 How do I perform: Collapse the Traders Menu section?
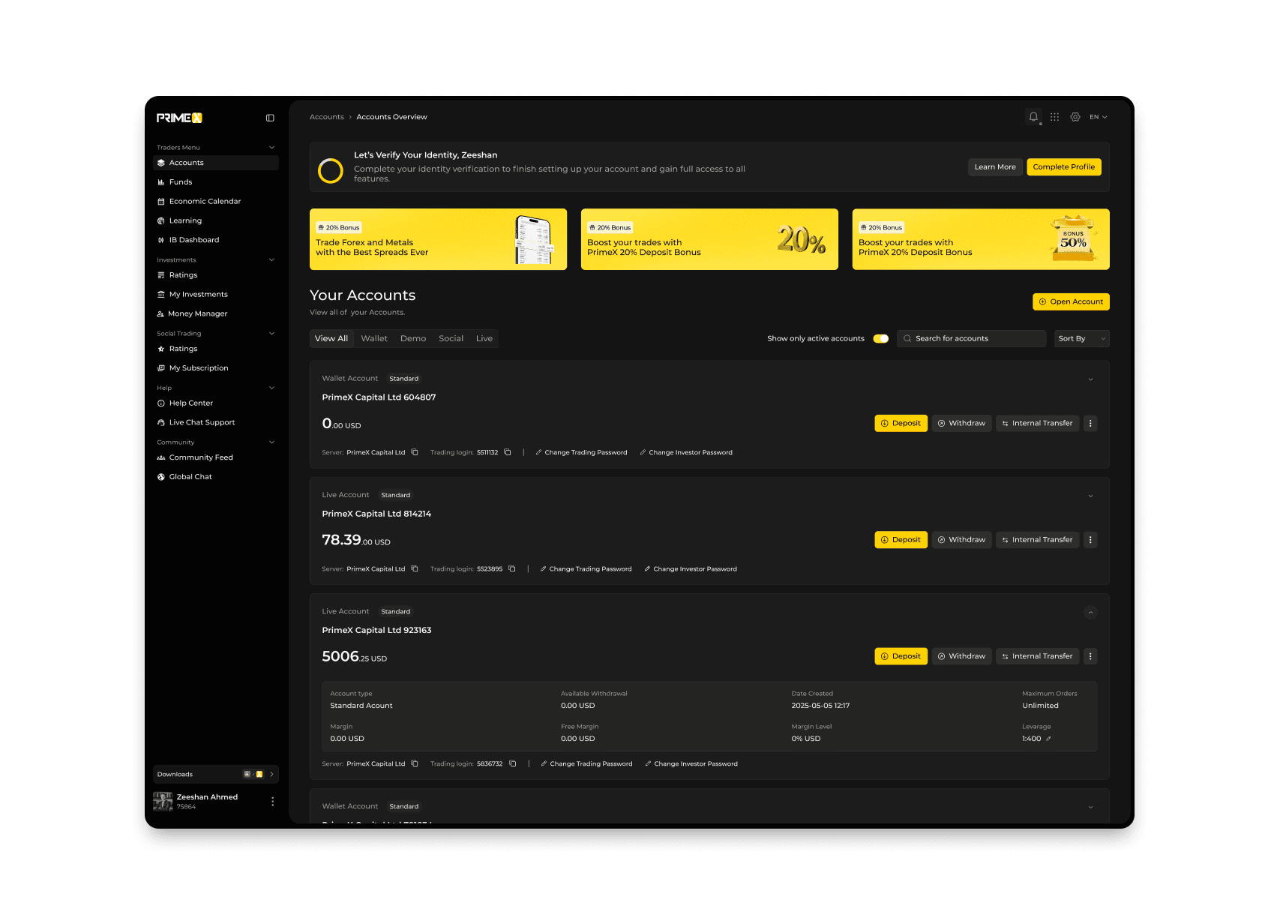click(x=271, y=148)
